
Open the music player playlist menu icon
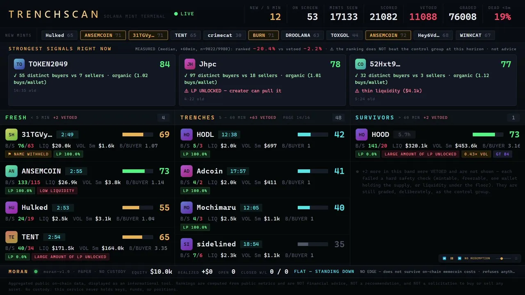click(516, 259)
